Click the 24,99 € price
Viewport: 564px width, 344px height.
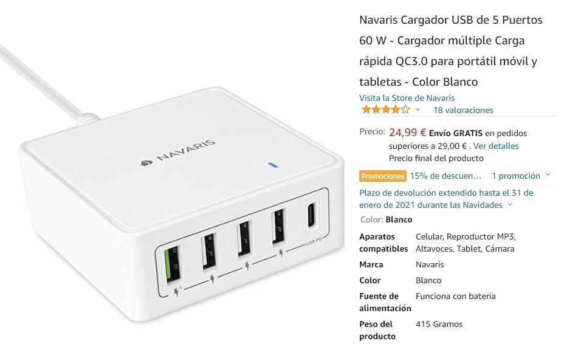[408, 132]
